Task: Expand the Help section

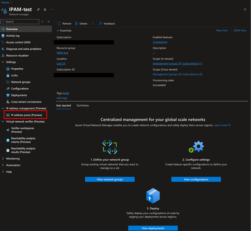Action: tap(3, 172)
